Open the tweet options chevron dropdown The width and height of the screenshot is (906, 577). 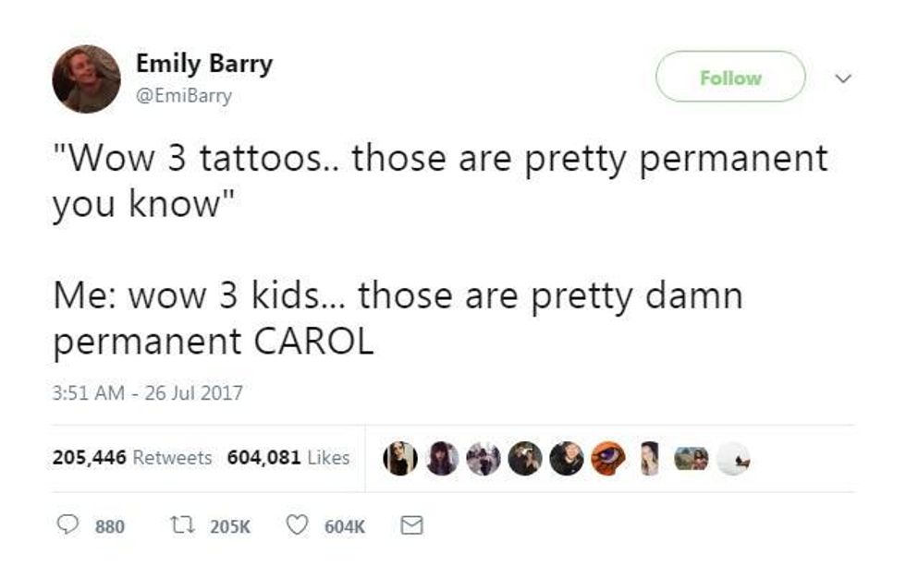[x=843, y=78]
